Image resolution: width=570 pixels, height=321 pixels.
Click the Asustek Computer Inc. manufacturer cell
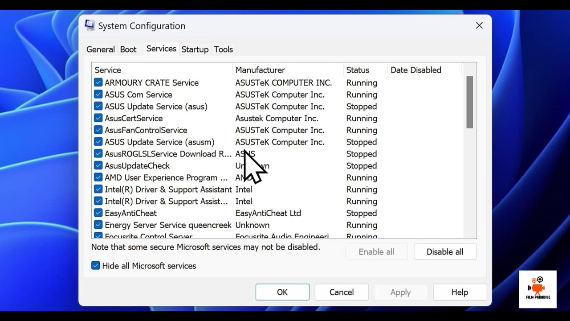(277, 118)
